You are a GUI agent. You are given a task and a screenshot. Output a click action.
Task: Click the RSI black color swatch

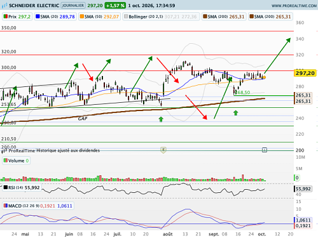(x=6, y=187)
